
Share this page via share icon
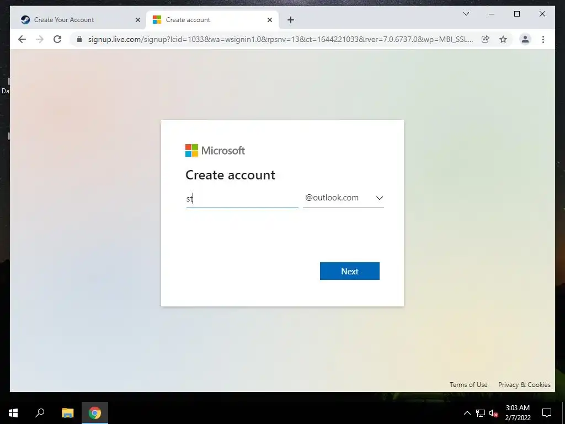tap(486, 39)
